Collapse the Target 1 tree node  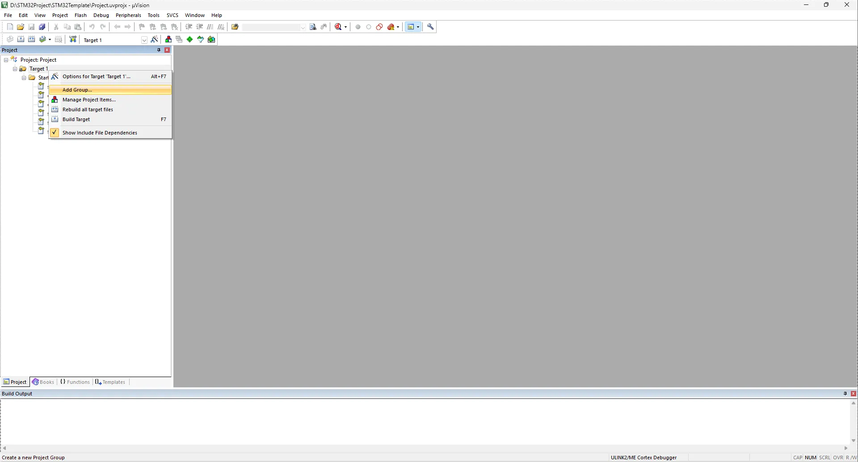click(15, 69)
